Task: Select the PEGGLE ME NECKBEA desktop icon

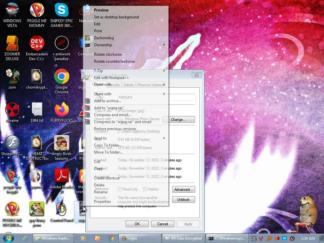Action: tap(12, 214)
